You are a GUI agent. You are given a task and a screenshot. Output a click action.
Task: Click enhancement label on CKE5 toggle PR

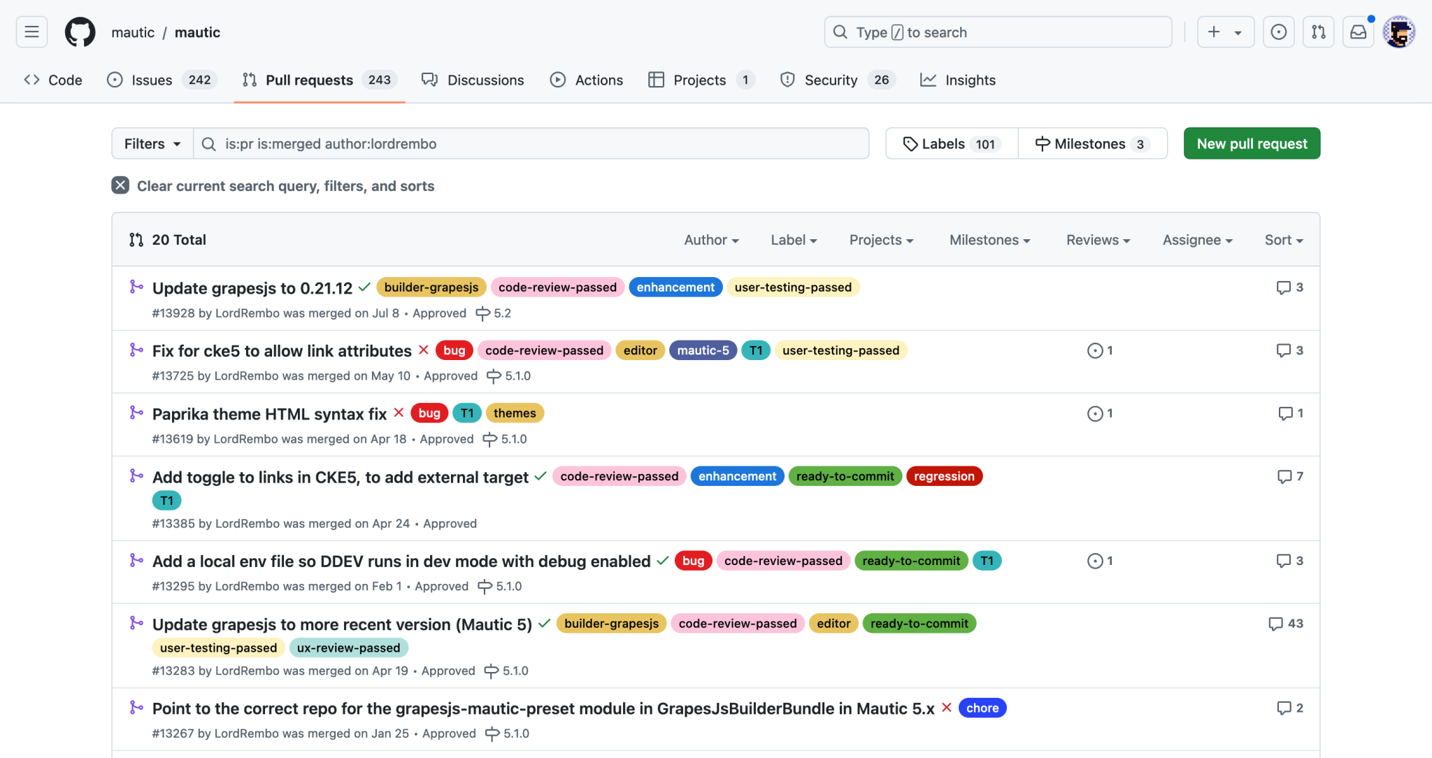click(x=737, y=476)
